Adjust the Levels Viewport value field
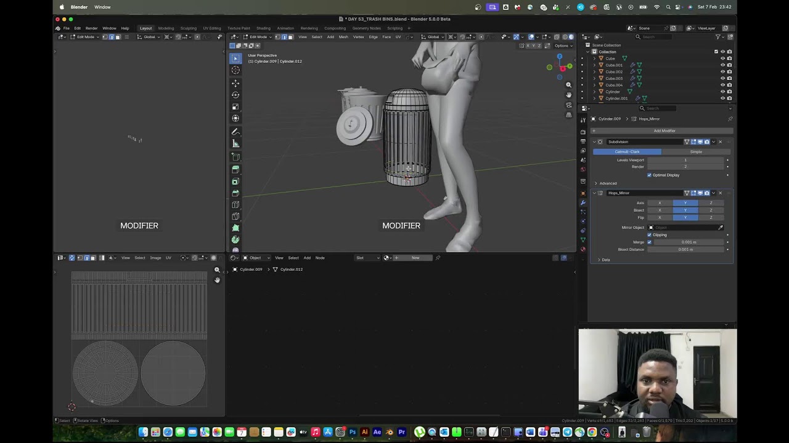Viewport: 789px width, 443px height. click(685, 160)
